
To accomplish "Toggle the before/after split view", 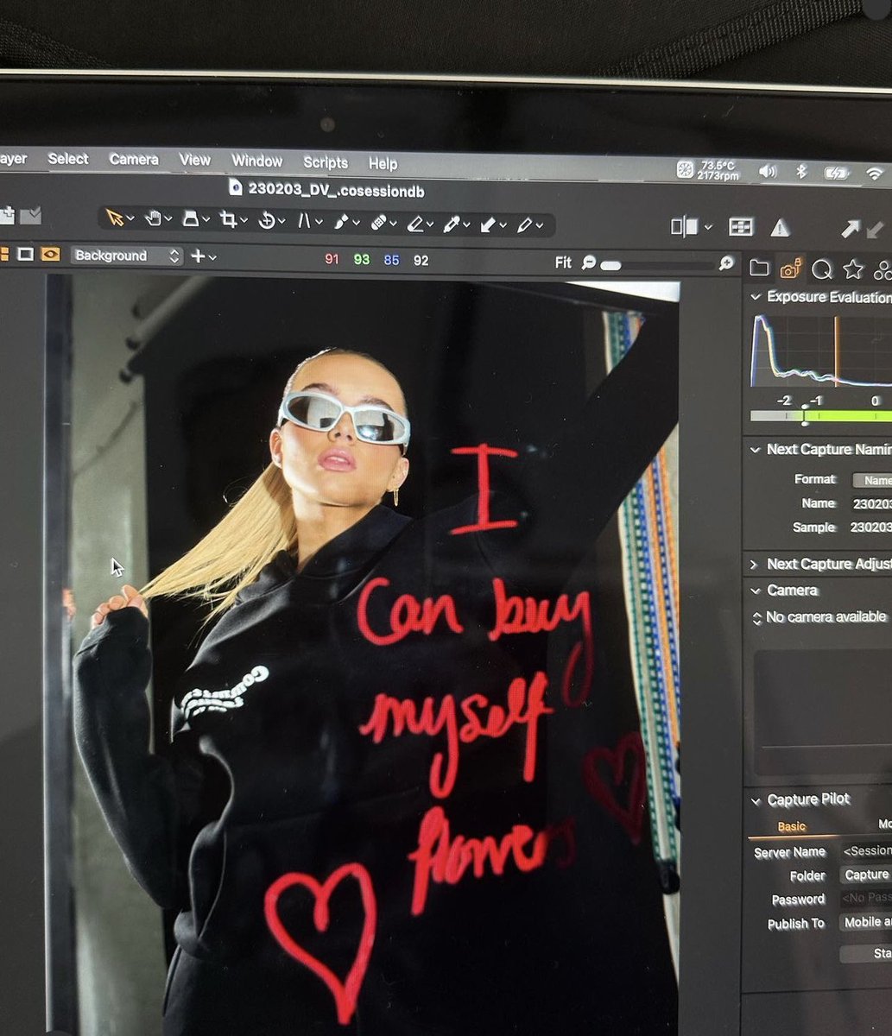I will pyautogui.click(x=684, y=226).
